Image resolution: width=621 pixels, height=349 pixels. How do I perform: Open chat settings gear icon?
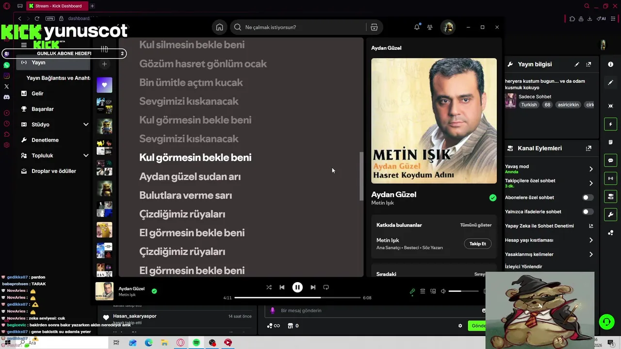pos(460,326)
